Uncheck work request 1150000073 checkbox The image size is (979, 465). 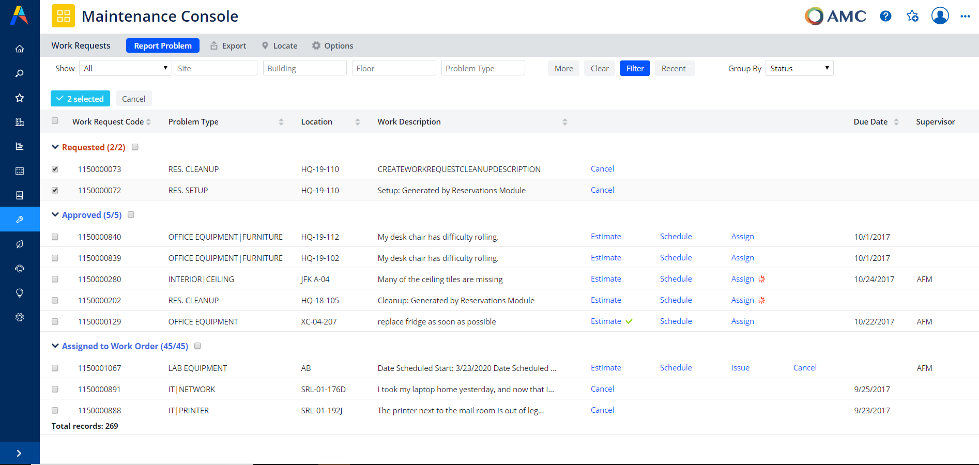pyautogui.click(x=55, y=169)
